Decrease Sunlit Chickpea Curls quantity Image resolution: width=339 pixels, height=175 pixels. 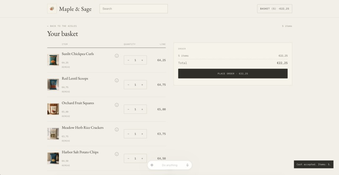tap(128, 60)
